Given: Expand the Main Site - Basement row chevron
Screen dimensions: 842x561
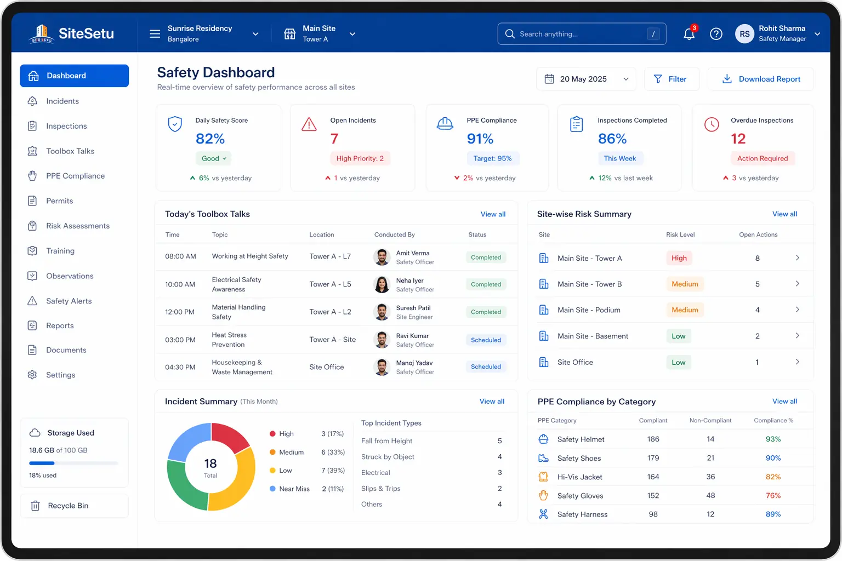Looking at the screenshot, I should [x=797, y=335].
